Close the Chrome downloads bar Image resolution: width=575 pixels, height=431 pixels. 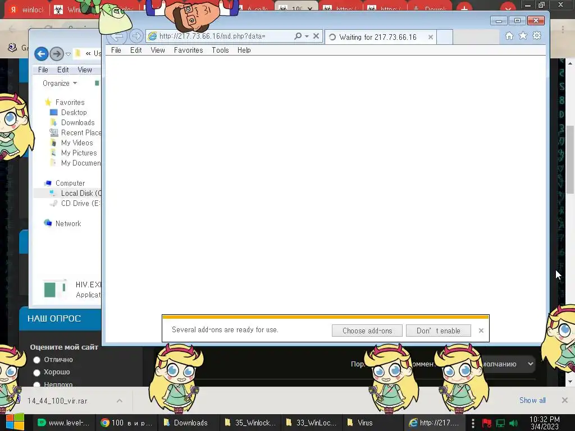point(565,400)
